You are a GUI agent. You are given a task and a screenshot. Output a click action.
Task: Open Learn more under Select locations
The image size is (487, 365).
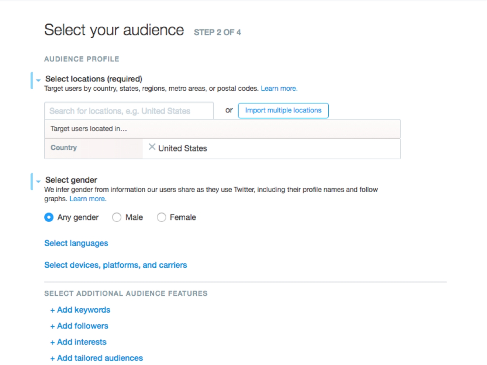279,88
